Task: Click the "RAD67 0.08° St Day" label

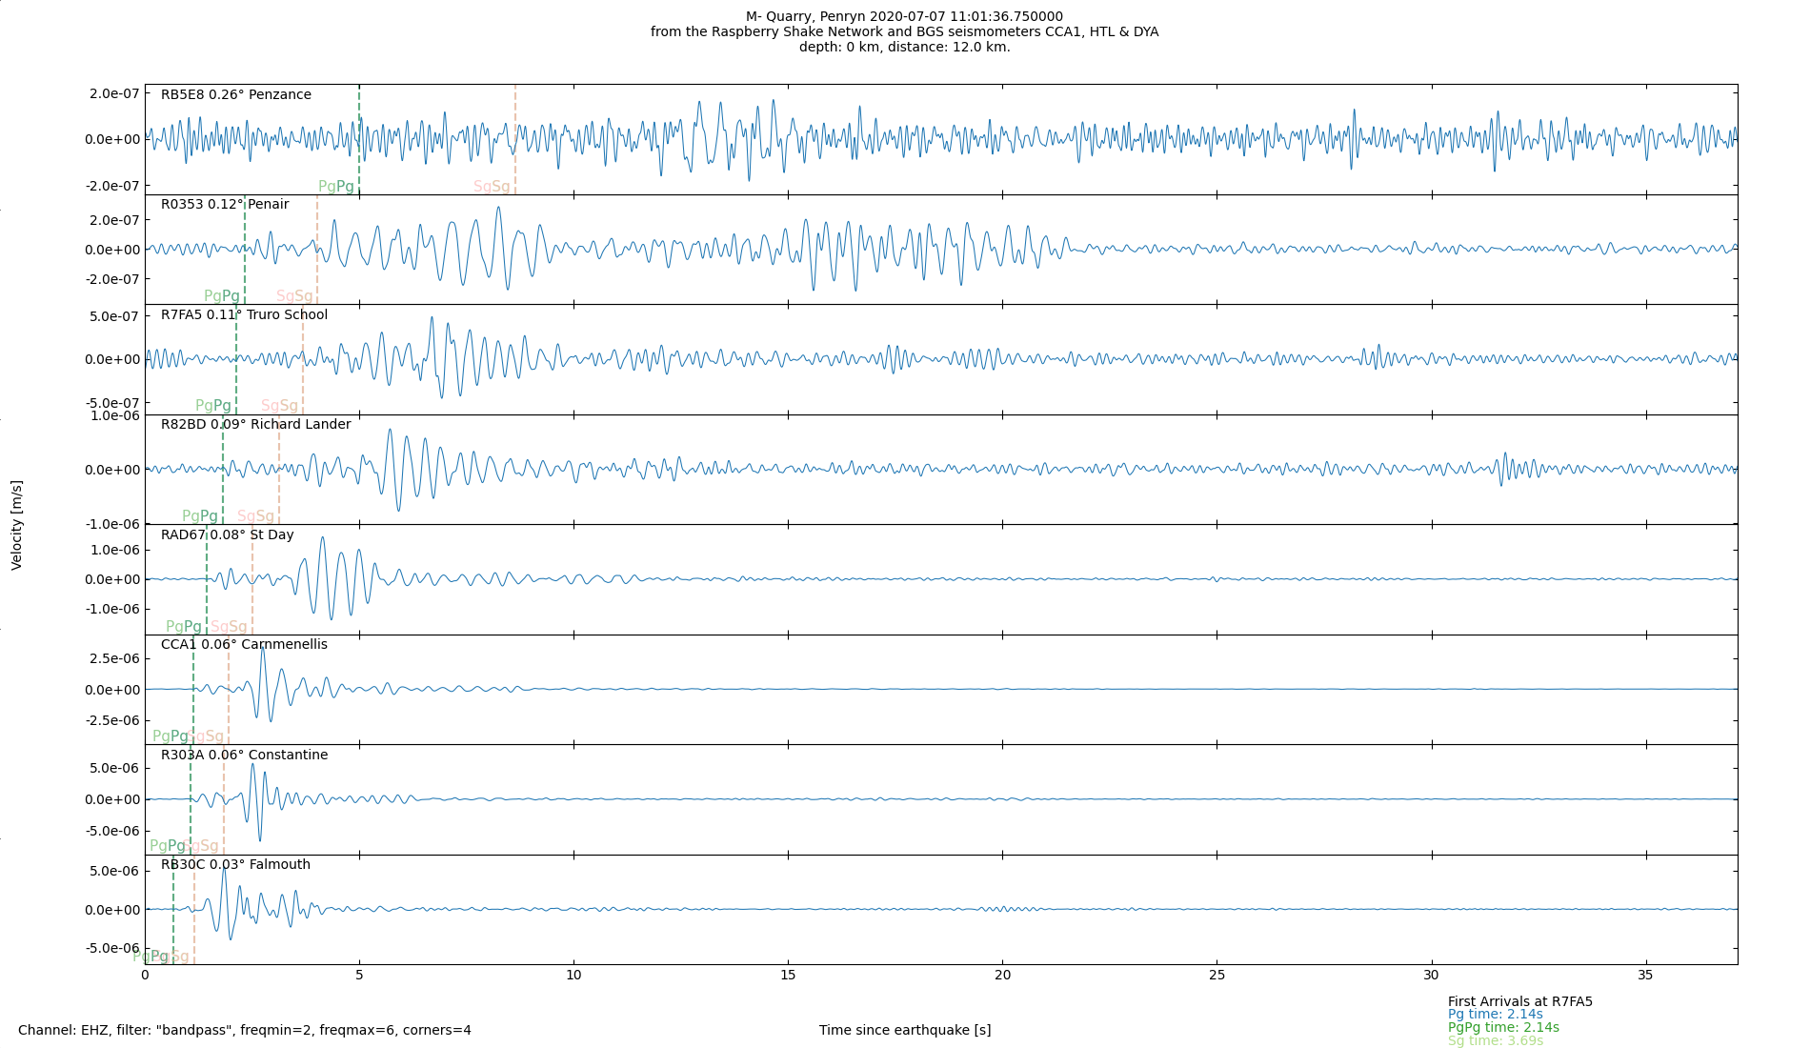Action: 227,534
